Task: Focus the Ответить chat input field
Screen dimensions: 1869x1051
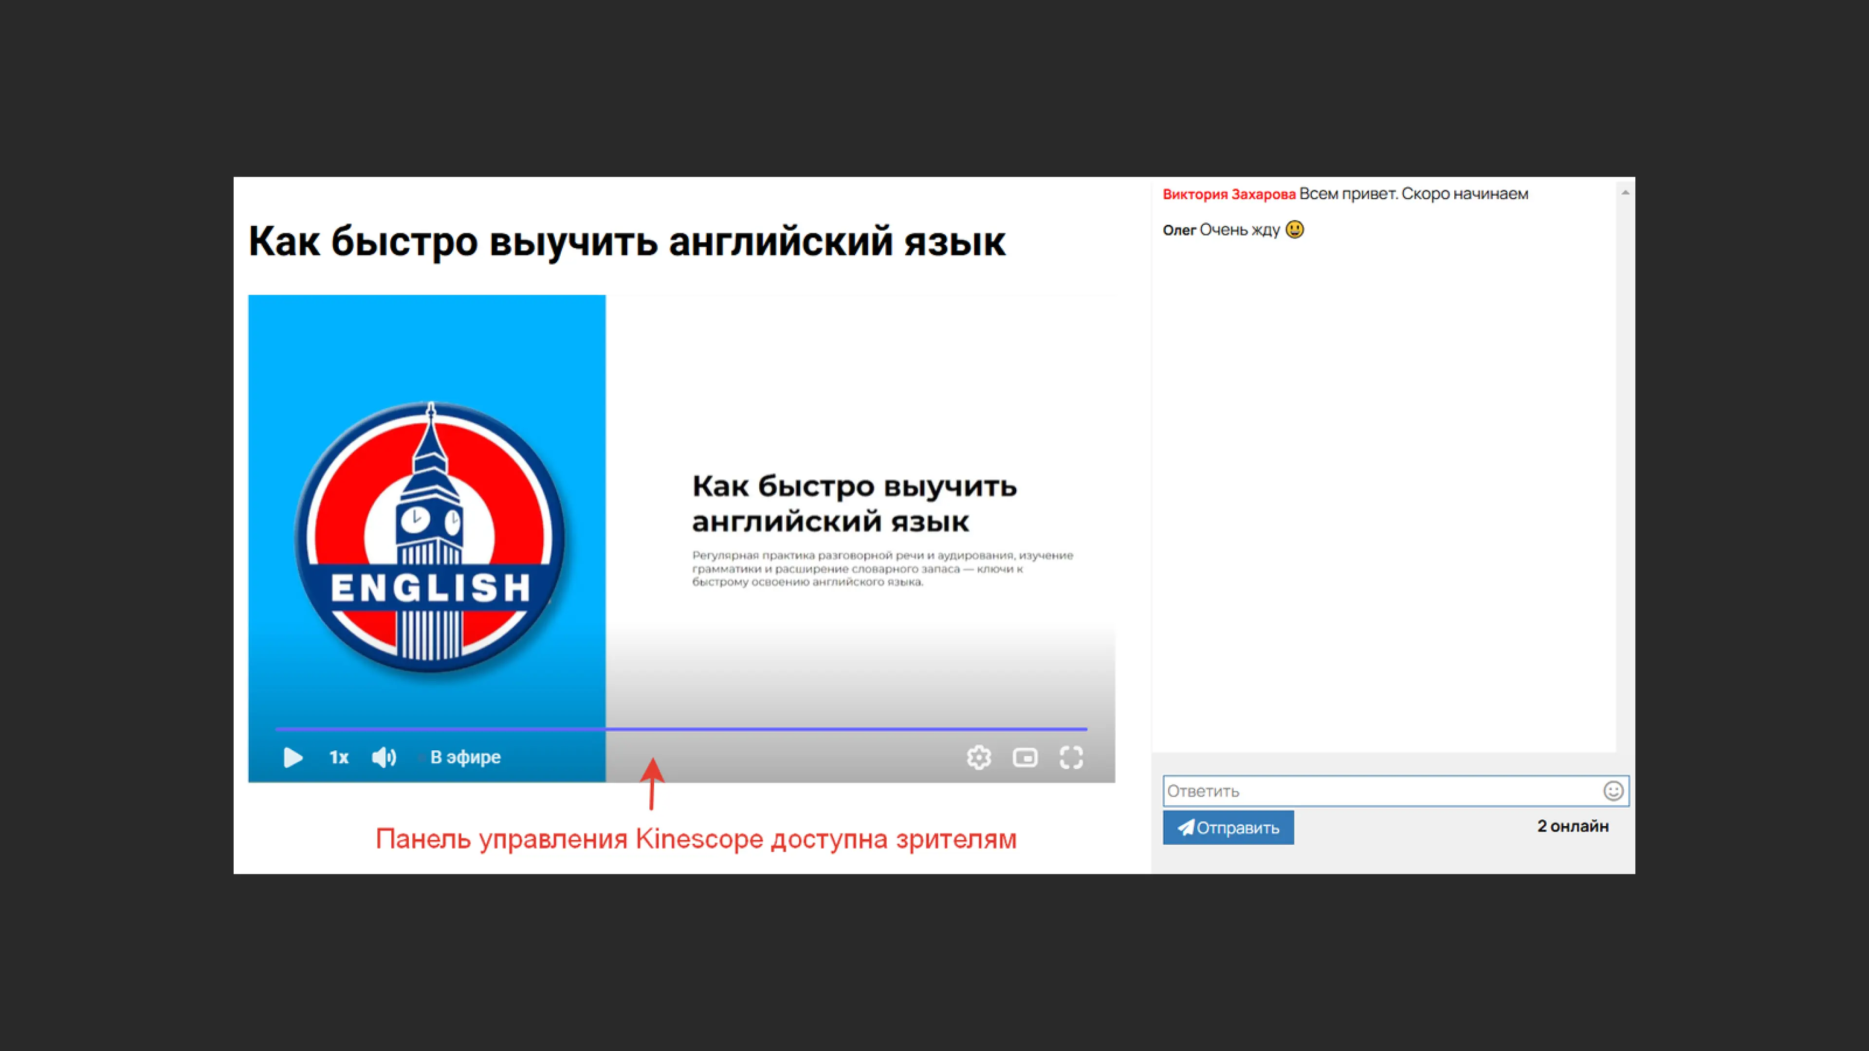Action: [x=1306, y=791]
